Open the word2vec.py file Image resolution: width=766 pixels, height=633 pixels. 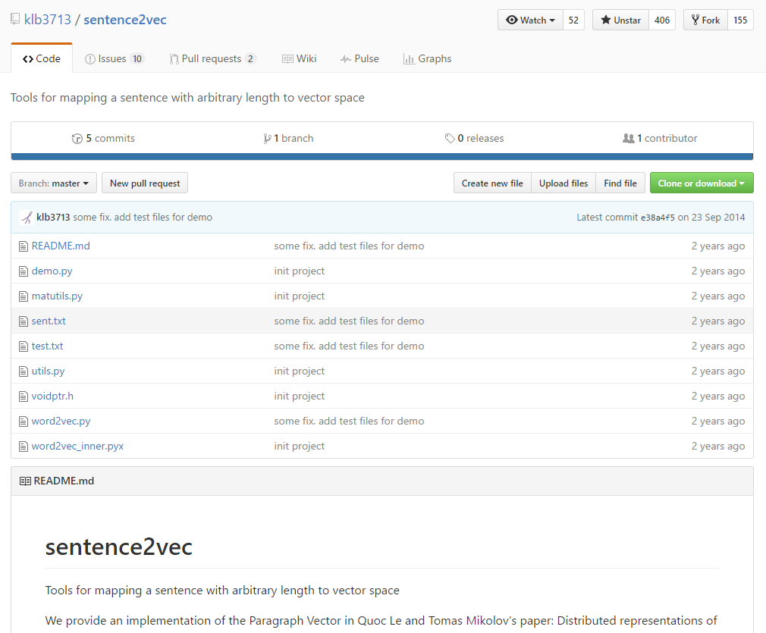coord(61,421)
